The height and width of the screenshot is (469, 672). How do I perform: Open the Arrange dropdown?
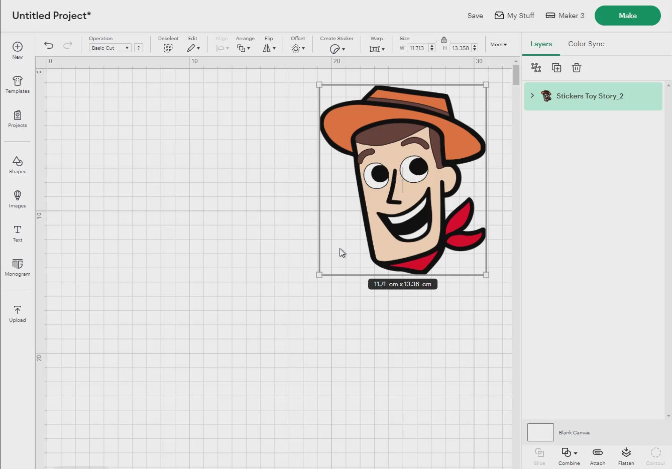tap(244, 48)
